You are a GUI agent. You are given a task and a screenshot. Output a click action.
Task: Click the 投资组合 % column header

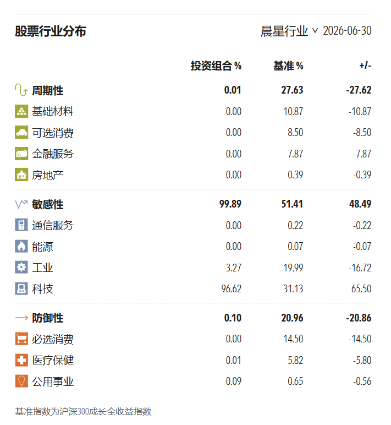coord(216,66)
